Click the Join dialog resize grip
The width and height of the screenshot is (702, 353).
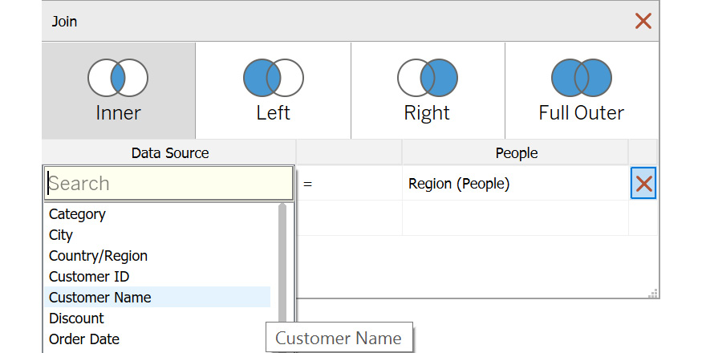coord(653,294)
